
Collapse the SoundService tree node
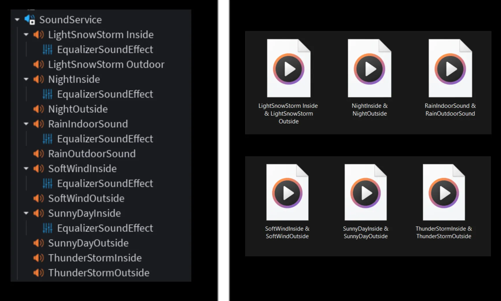(x=17, y=20)
